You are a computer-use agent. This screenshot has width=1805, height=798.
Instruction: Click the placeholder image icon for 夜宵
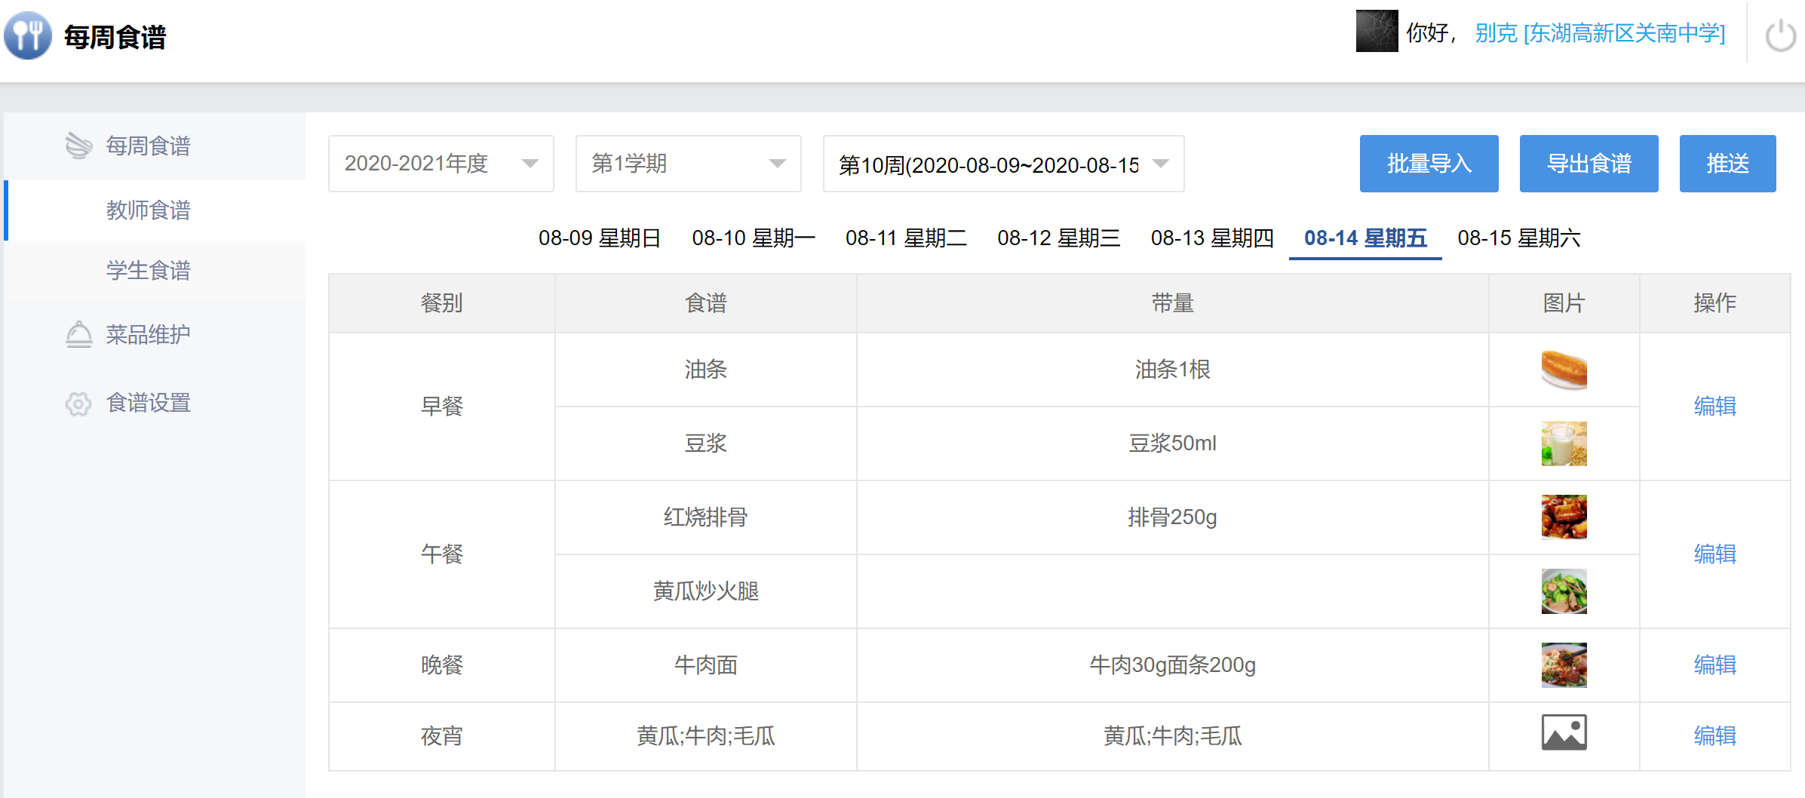1564,732
